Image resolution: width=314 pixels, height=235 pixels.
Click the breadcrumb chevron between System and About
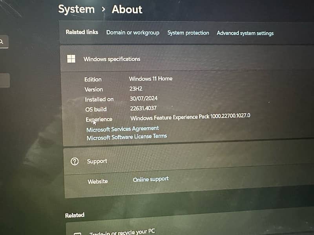pyautogui.click(x=103, y=9)
